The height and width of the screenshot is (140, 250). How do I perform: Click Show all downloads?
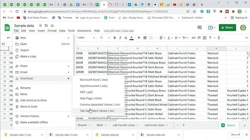(235, 135)
